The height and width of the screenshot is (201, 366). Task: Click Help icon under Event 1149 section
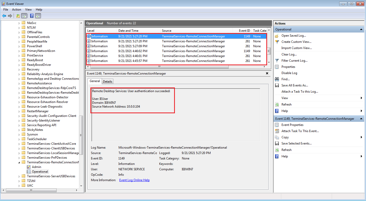pos(277,156)
